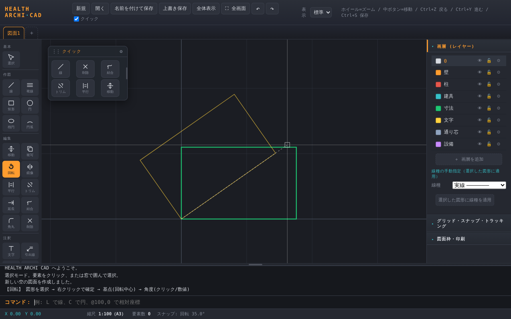Toggle lock on the 通り芯 layer
The height and width of the screenshot is (319, 511).
489,132
